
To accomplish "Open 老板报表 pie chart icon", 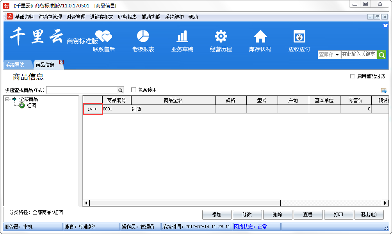I will coord(143,37).
